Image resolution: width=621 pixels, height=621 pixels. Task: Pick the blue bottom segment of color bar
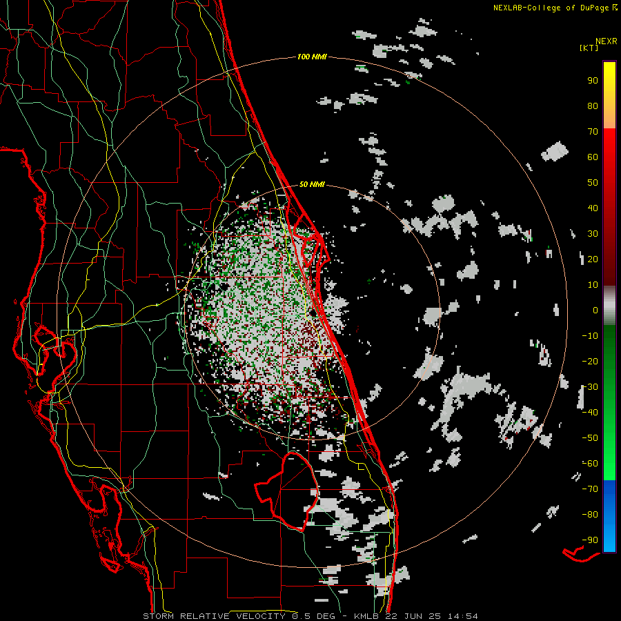click(x=609, y=516)
